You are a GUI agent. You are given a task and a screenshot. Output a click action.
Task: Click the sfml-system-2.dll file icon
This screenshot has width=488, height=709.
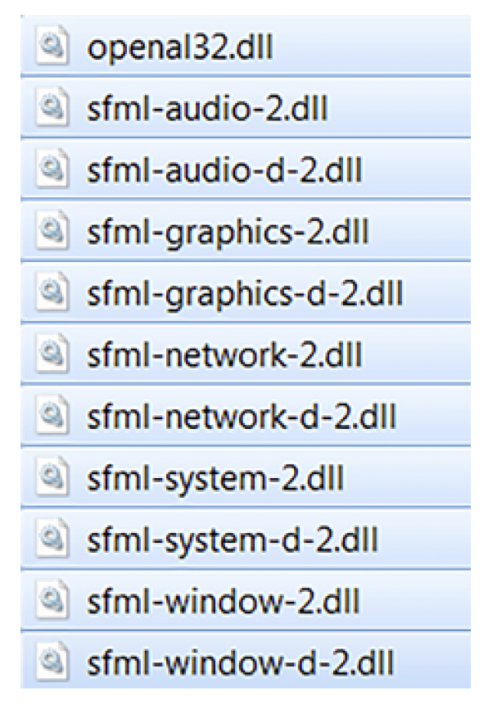pyautogui.click(x=53, y=477)
